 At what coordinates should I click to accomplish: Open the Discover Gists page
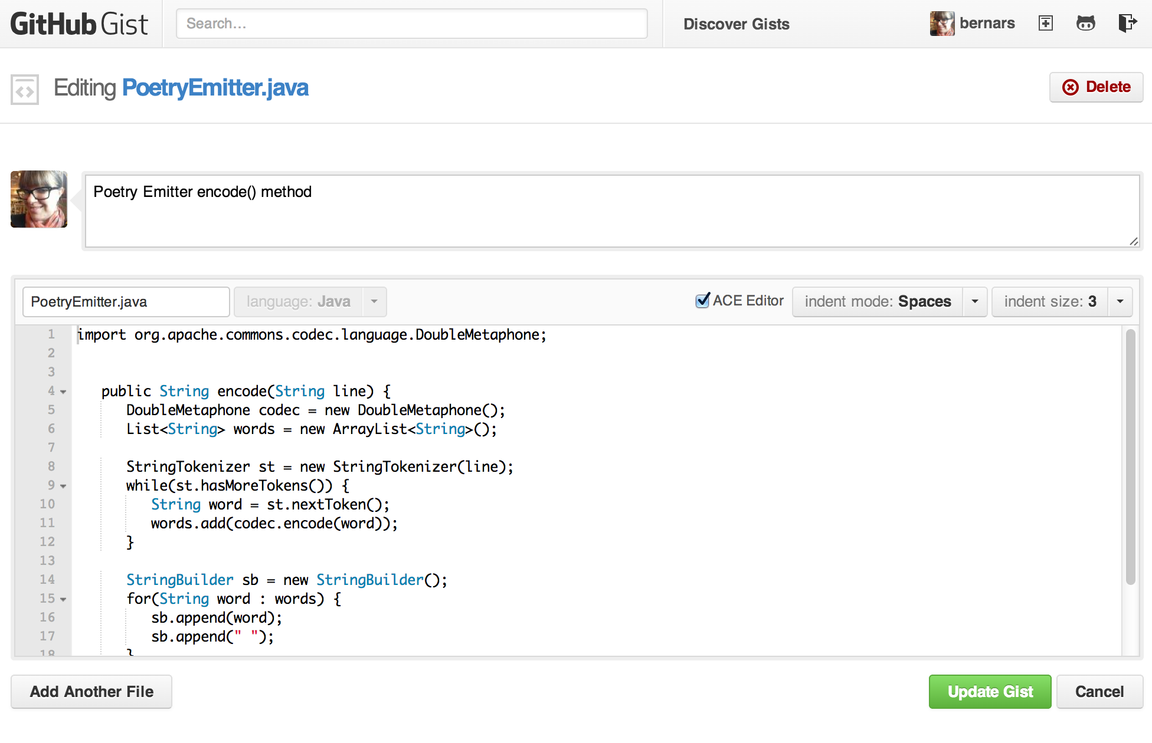[736, 24]
